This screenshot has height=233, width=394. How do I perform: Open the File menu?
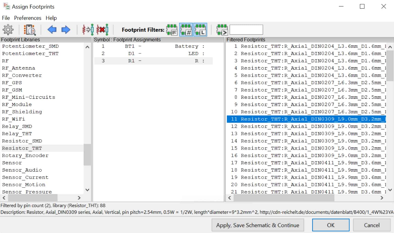6,18
